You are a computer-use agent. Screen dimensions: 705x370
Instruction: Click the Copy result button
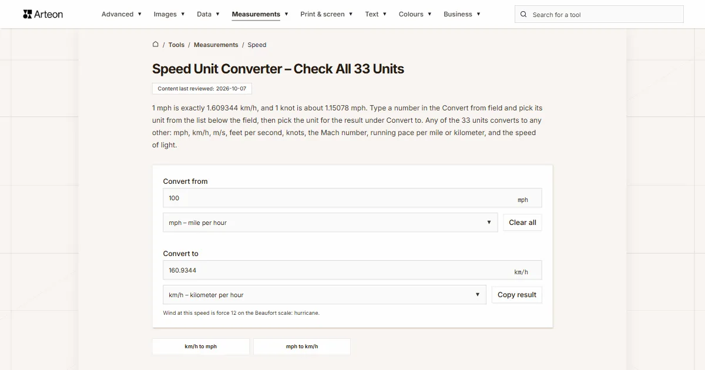click(517, 295)
